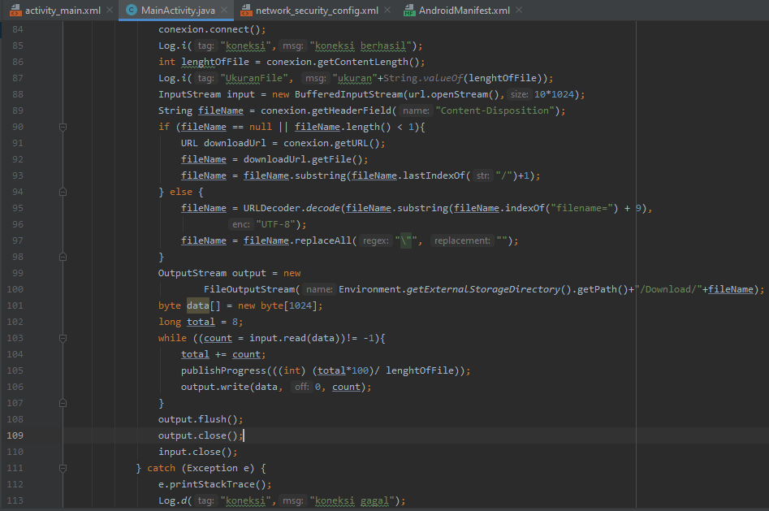
Task: Click URLDecoder on line 95
Action: pyautogui.click(x=272, y=208)
